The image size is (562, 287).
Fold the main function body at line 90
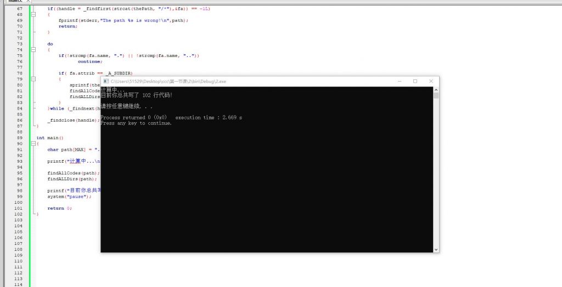coord(33,144)
